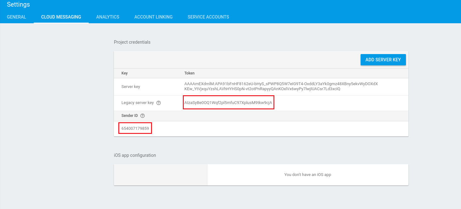Select the Server key row label
The width and height of the screenshot is (461, 209).
tap(131, 87)
